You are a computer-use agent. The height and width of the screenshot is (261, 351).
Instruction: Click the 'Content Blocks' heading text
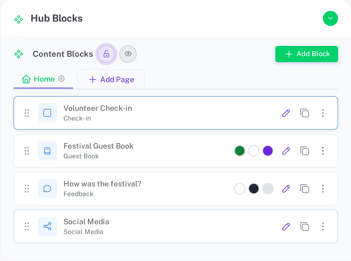(x=63, y=54)
